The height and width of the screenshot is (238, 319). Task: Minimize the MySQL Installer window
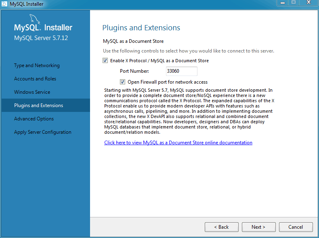[x=283, y=3]
